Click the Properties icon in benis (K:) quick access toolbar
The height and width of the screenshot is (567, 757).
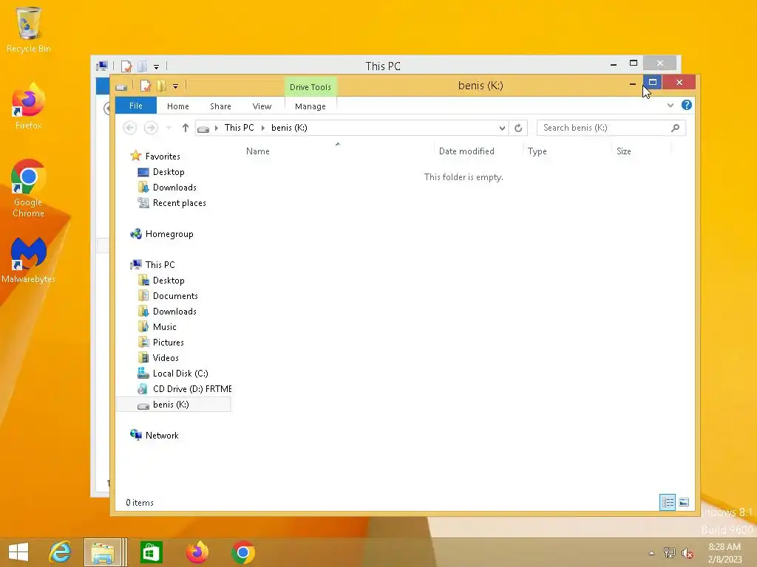146,86
